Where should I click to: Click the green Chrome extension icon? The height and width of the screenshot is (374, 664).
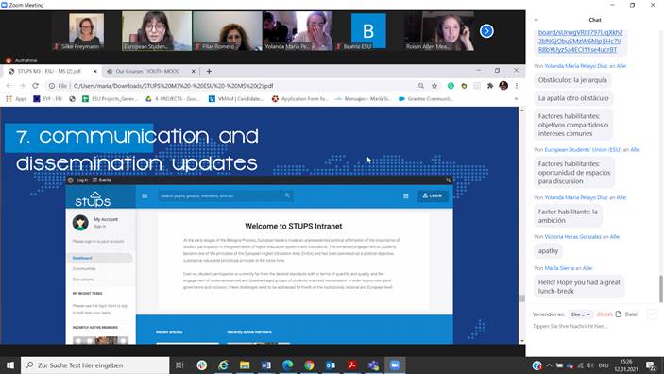(x=451, y=86)
